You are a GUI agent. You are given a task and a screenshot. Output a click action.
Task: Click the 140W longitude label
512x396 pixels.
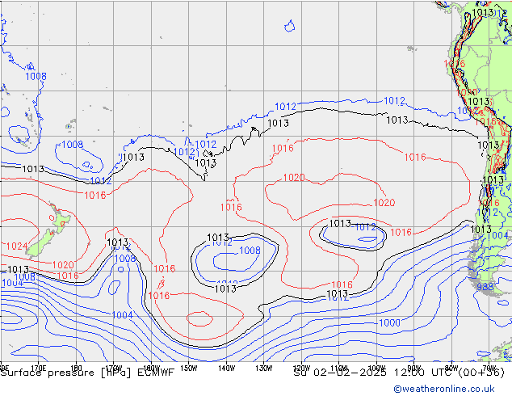click(226, 367)
